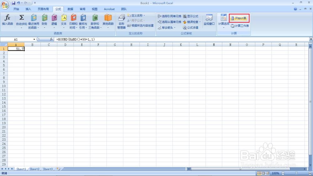This screenshot has width=313, height=176.
Task: Expand the Name Box dropdown arrow
Action: (x=34, y=39)
